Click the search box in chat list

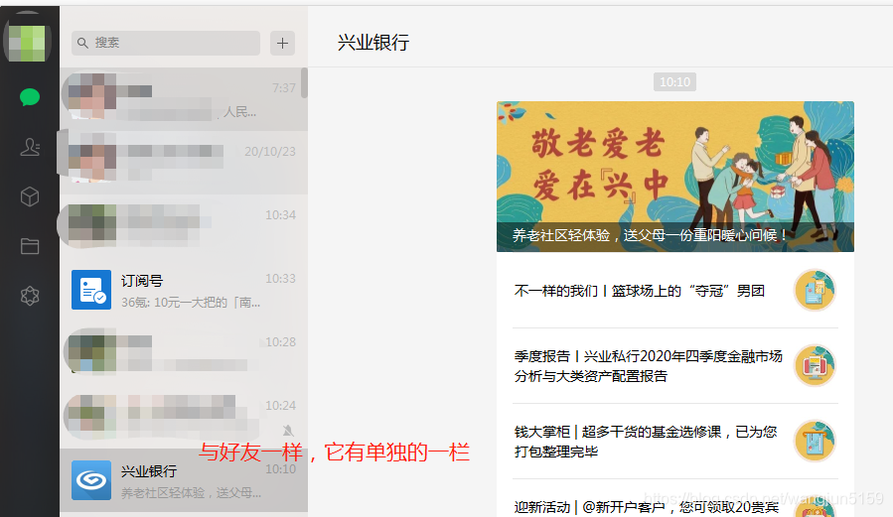(166, 43)
